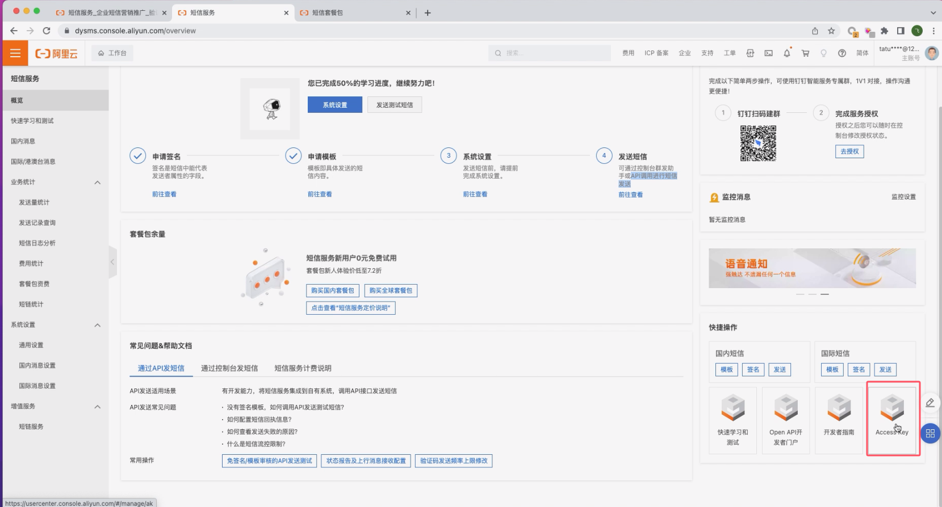Open the notification bell
The height and width of the screenshot is (507, 942).
(x=787, y=53)
